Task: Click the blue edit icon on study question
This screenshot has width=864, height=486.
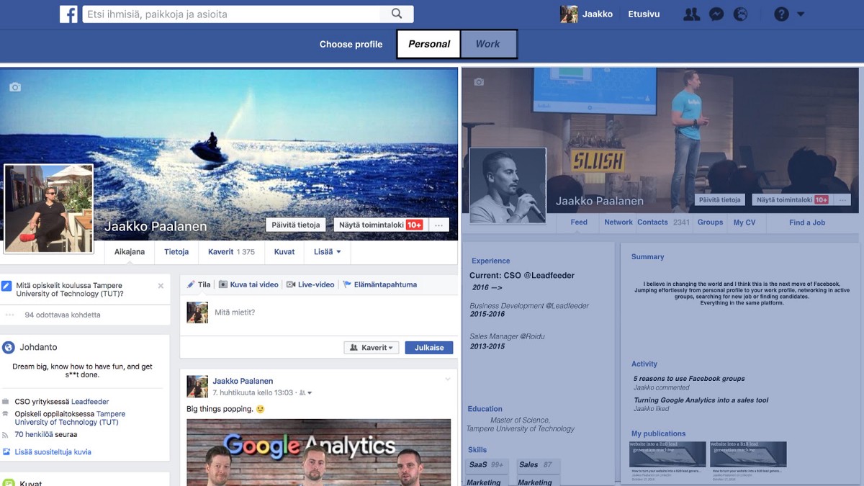Action: click(x=6, y=286)
